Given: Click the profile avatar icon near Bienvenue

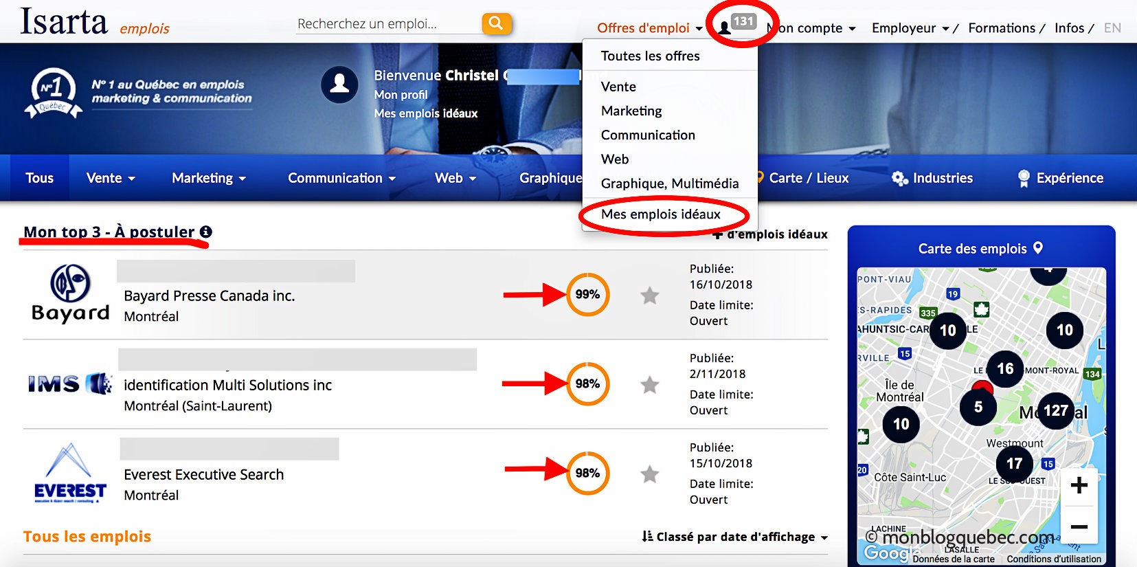Looking at the screenshot, I should (339, 85).
